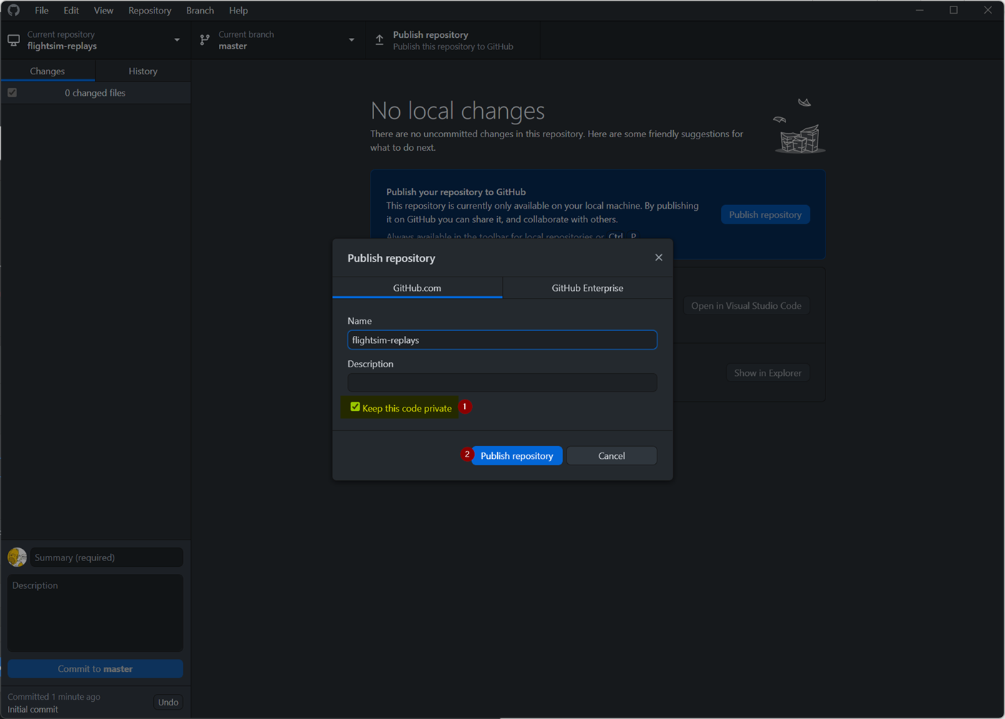Cancel the Publish repository dialog

tap(612, 455)
